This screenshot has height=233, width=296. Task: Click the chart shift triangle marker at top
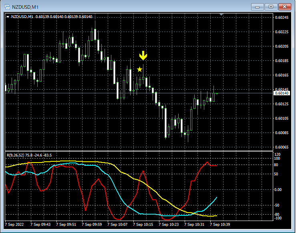pos(221,14)
